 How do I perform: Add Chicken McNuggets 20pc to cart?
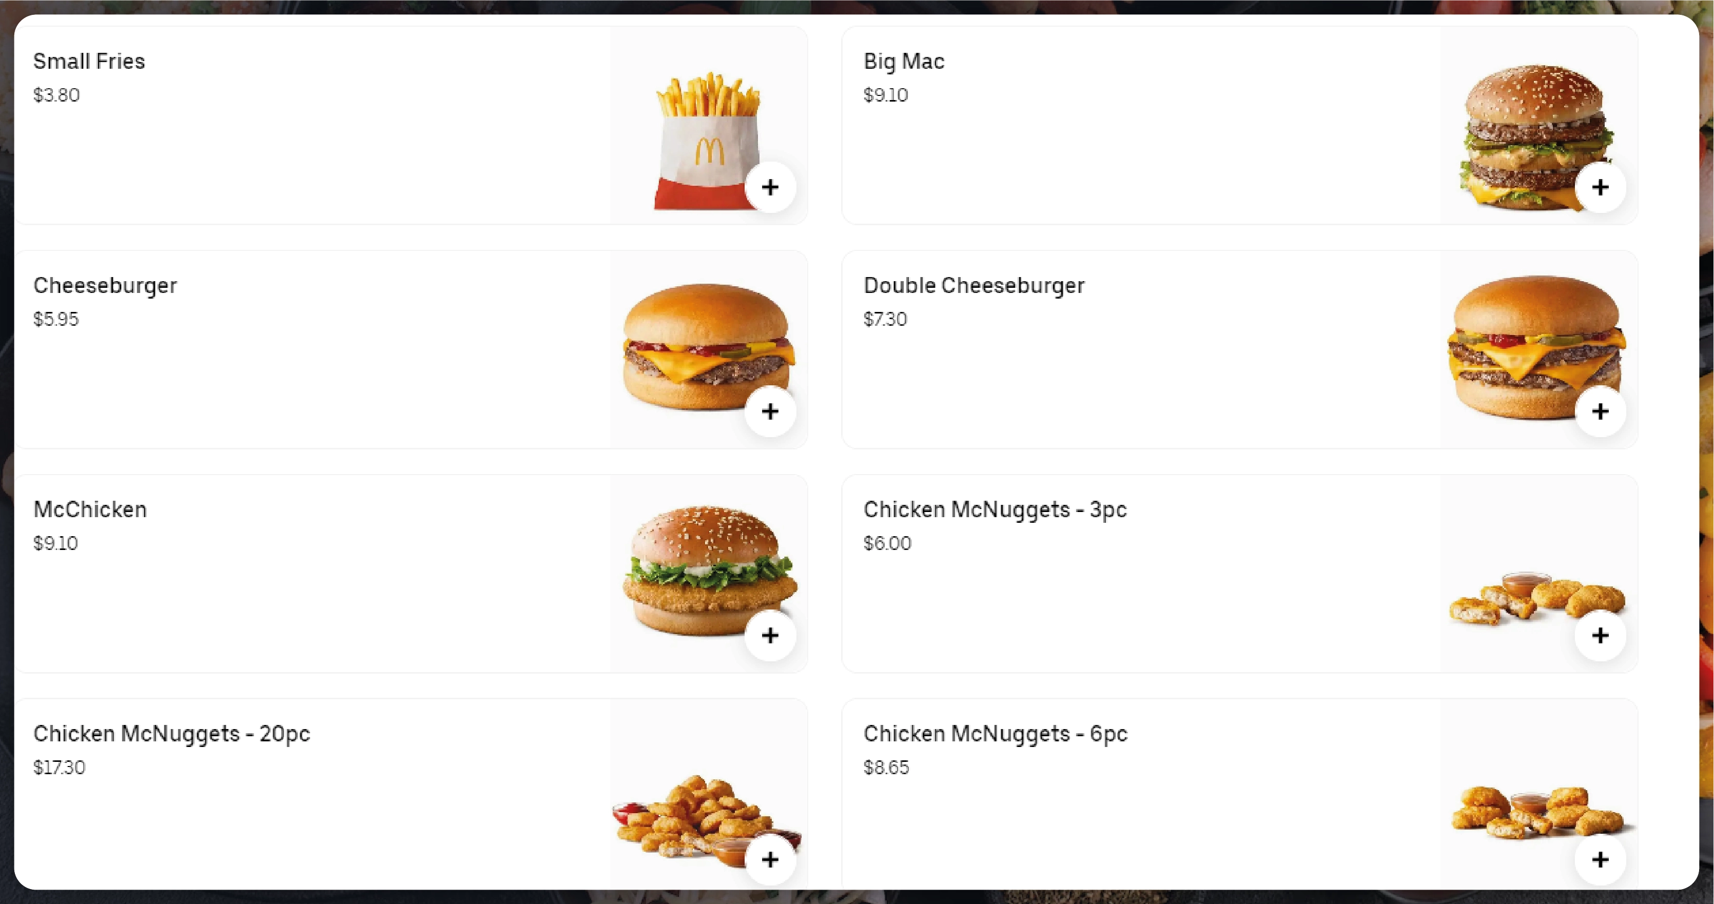771,860
